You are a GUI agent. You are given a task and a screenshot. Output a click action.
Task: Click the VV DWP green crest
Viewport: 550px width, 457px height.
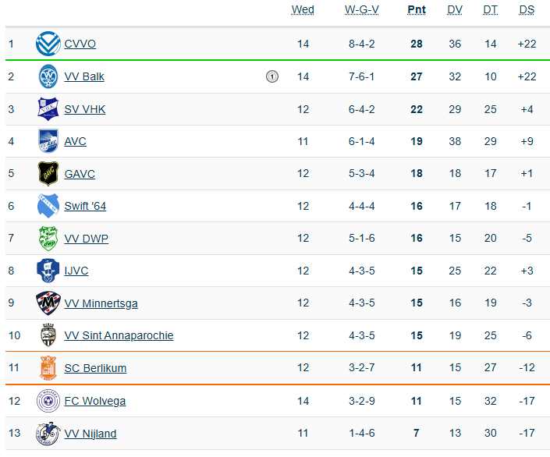[48, 239]
